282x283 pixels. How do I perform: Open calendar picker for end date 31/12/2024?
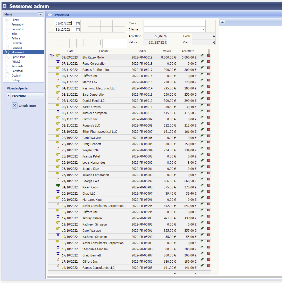[x=78, y=30]
